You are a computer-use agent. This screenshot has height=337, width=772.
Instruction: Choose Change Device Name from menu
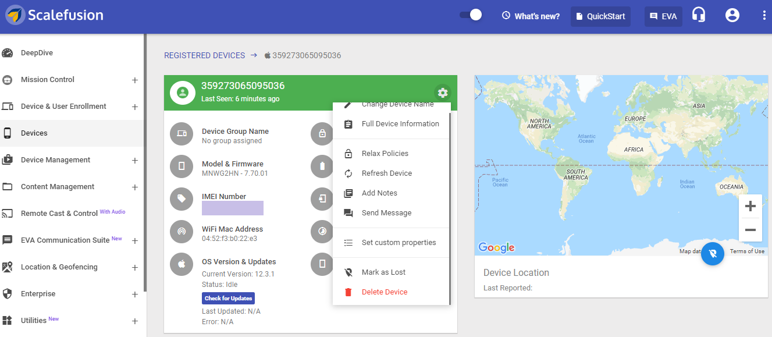pyautogui.click(x=391, y=107)
